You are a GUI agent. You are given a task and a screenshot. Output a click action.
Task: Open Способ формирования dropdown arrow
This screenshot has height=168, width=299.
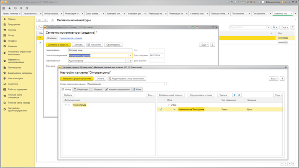point(130,55)
